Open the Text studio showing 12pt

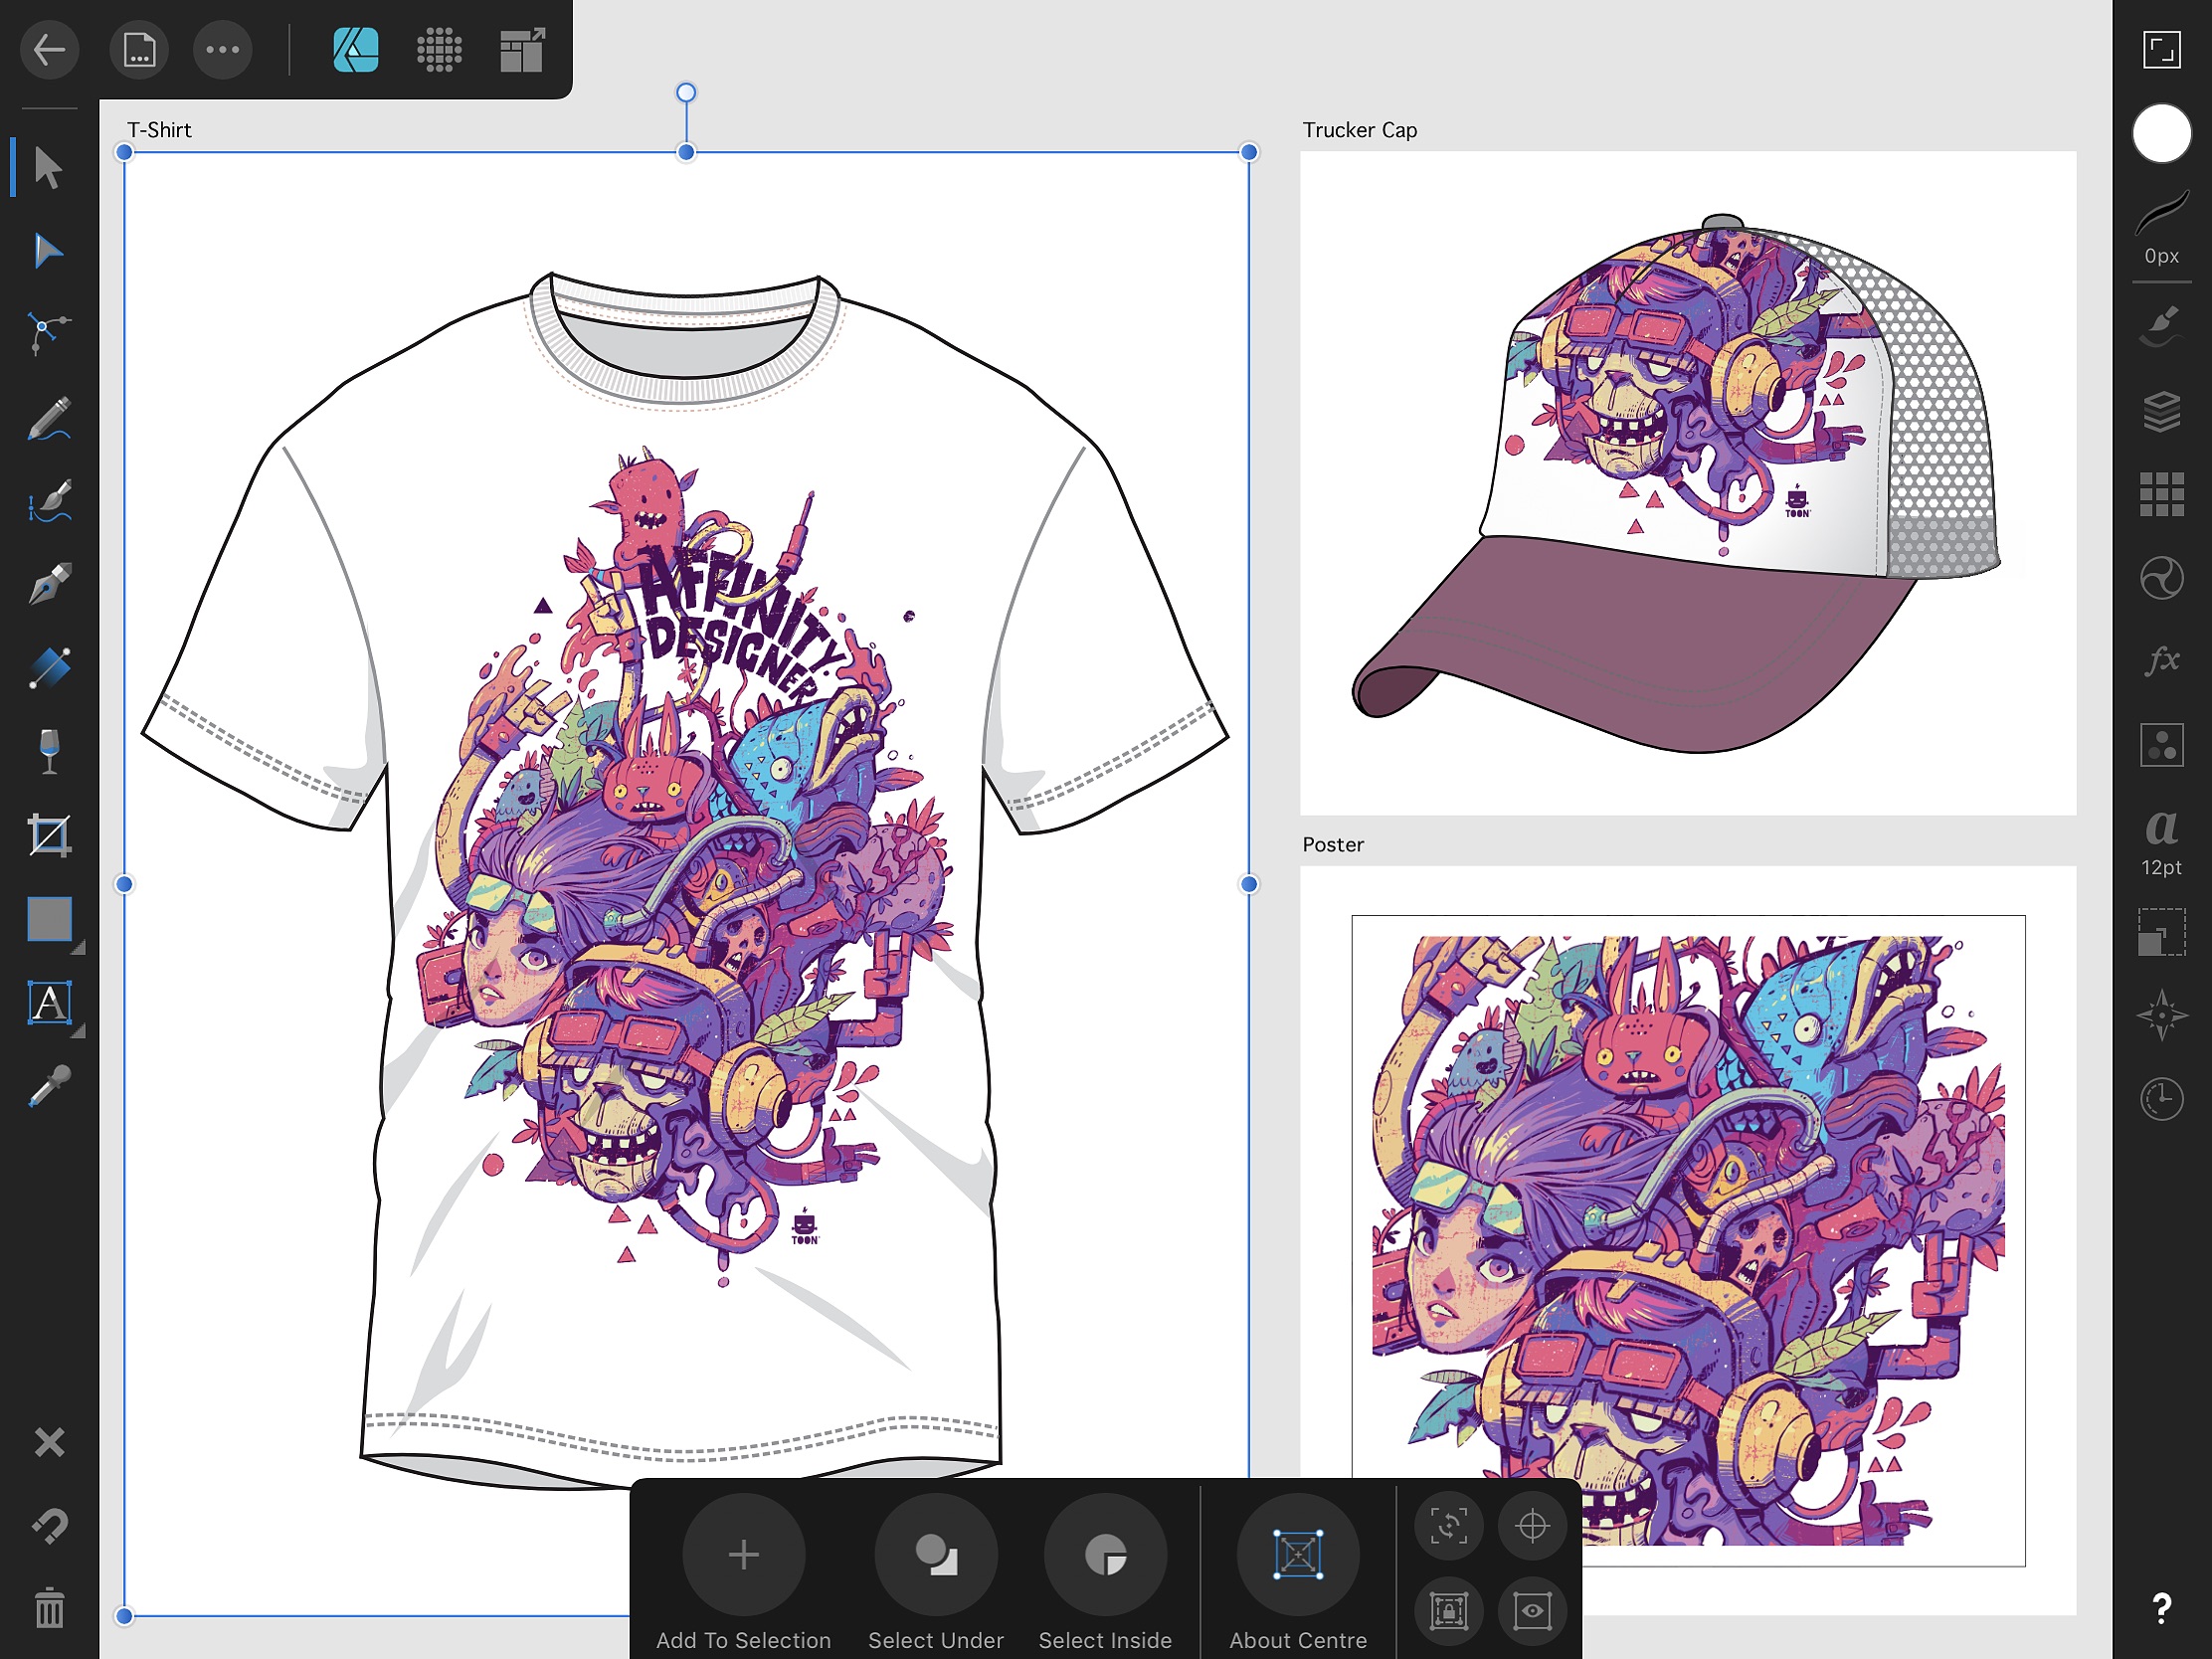coord(2161,842)
